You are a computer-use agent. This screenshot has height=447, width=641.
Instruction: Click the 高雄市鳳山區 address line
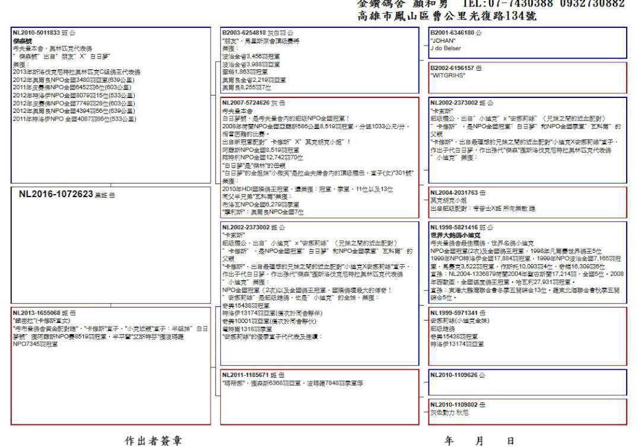pos(447,16)
